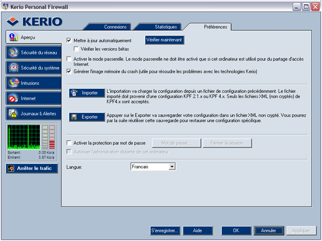
Task: Click the Sortant speed value 0.00 Ko/s
Action: point(46,152)
